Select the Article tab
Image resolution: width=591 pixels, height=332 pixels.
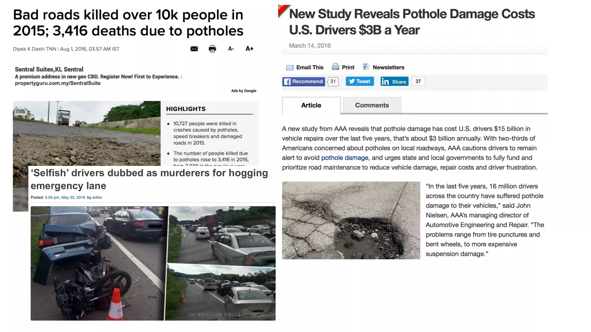(x=311, y=105)
